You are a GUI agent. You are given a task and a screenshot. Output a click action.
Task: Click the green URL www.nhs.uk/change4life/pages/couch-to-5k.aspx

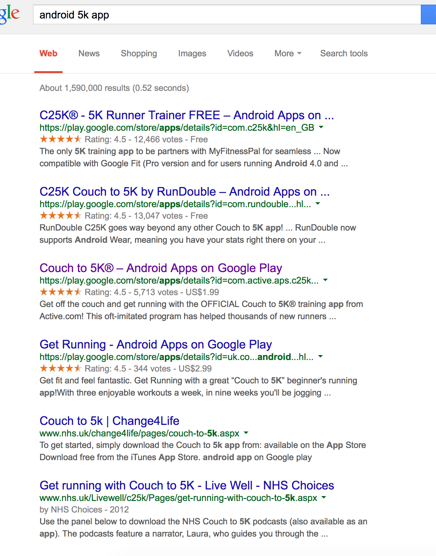139,433
